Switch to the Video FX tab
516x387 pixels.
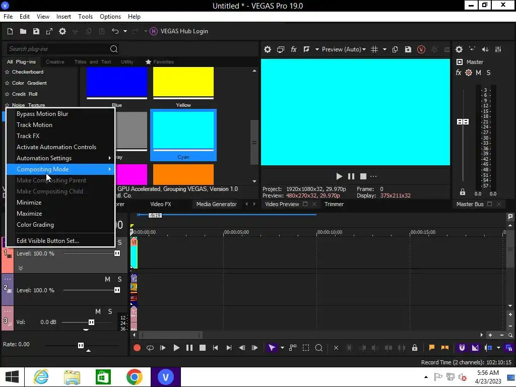pyautogui.click(x=161, y=205)
